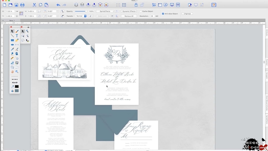Toggle the lock icon in the toolbar
Viewport: 268px width, 151px height.
[136, 5]
